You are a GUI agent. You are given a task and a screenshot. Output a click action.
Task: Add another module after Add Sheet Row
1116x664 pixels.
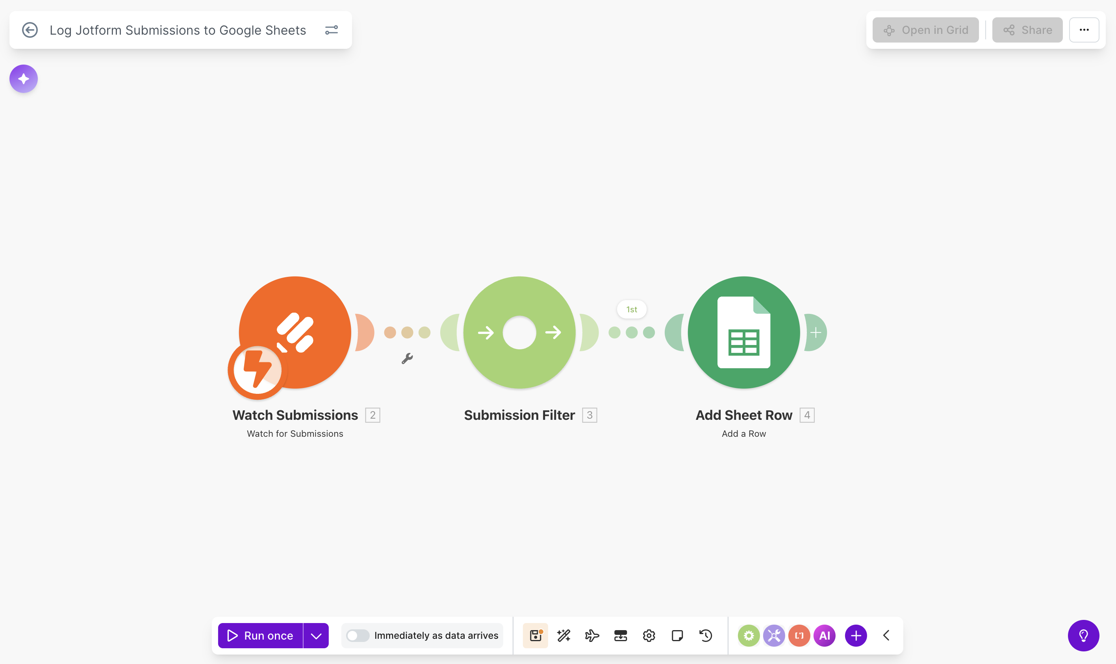(816, 332)
